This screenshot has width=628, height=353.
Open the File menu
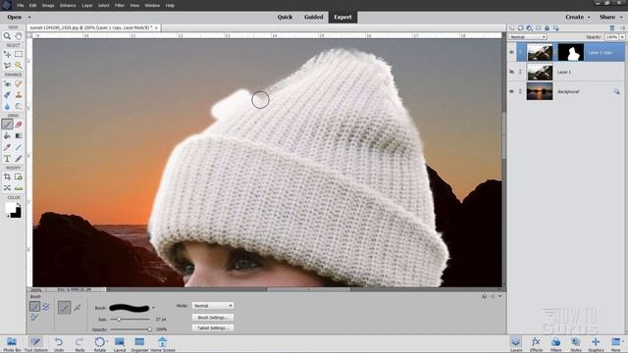point(21,5)
